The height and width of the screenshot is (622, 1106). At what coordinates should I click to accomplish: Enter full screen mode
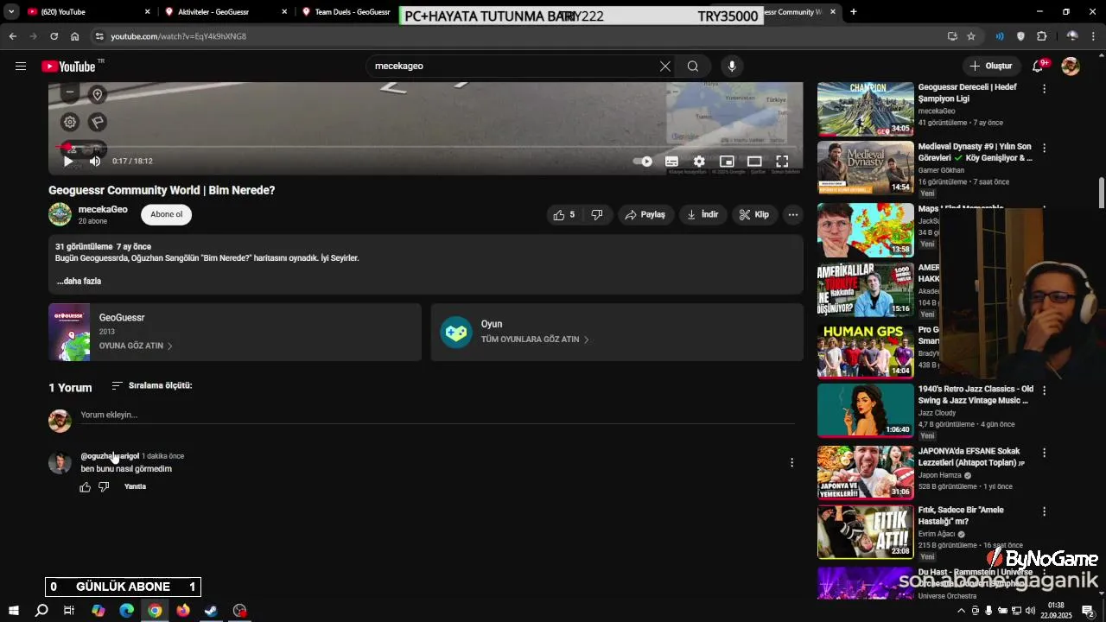tap(782, 161)
